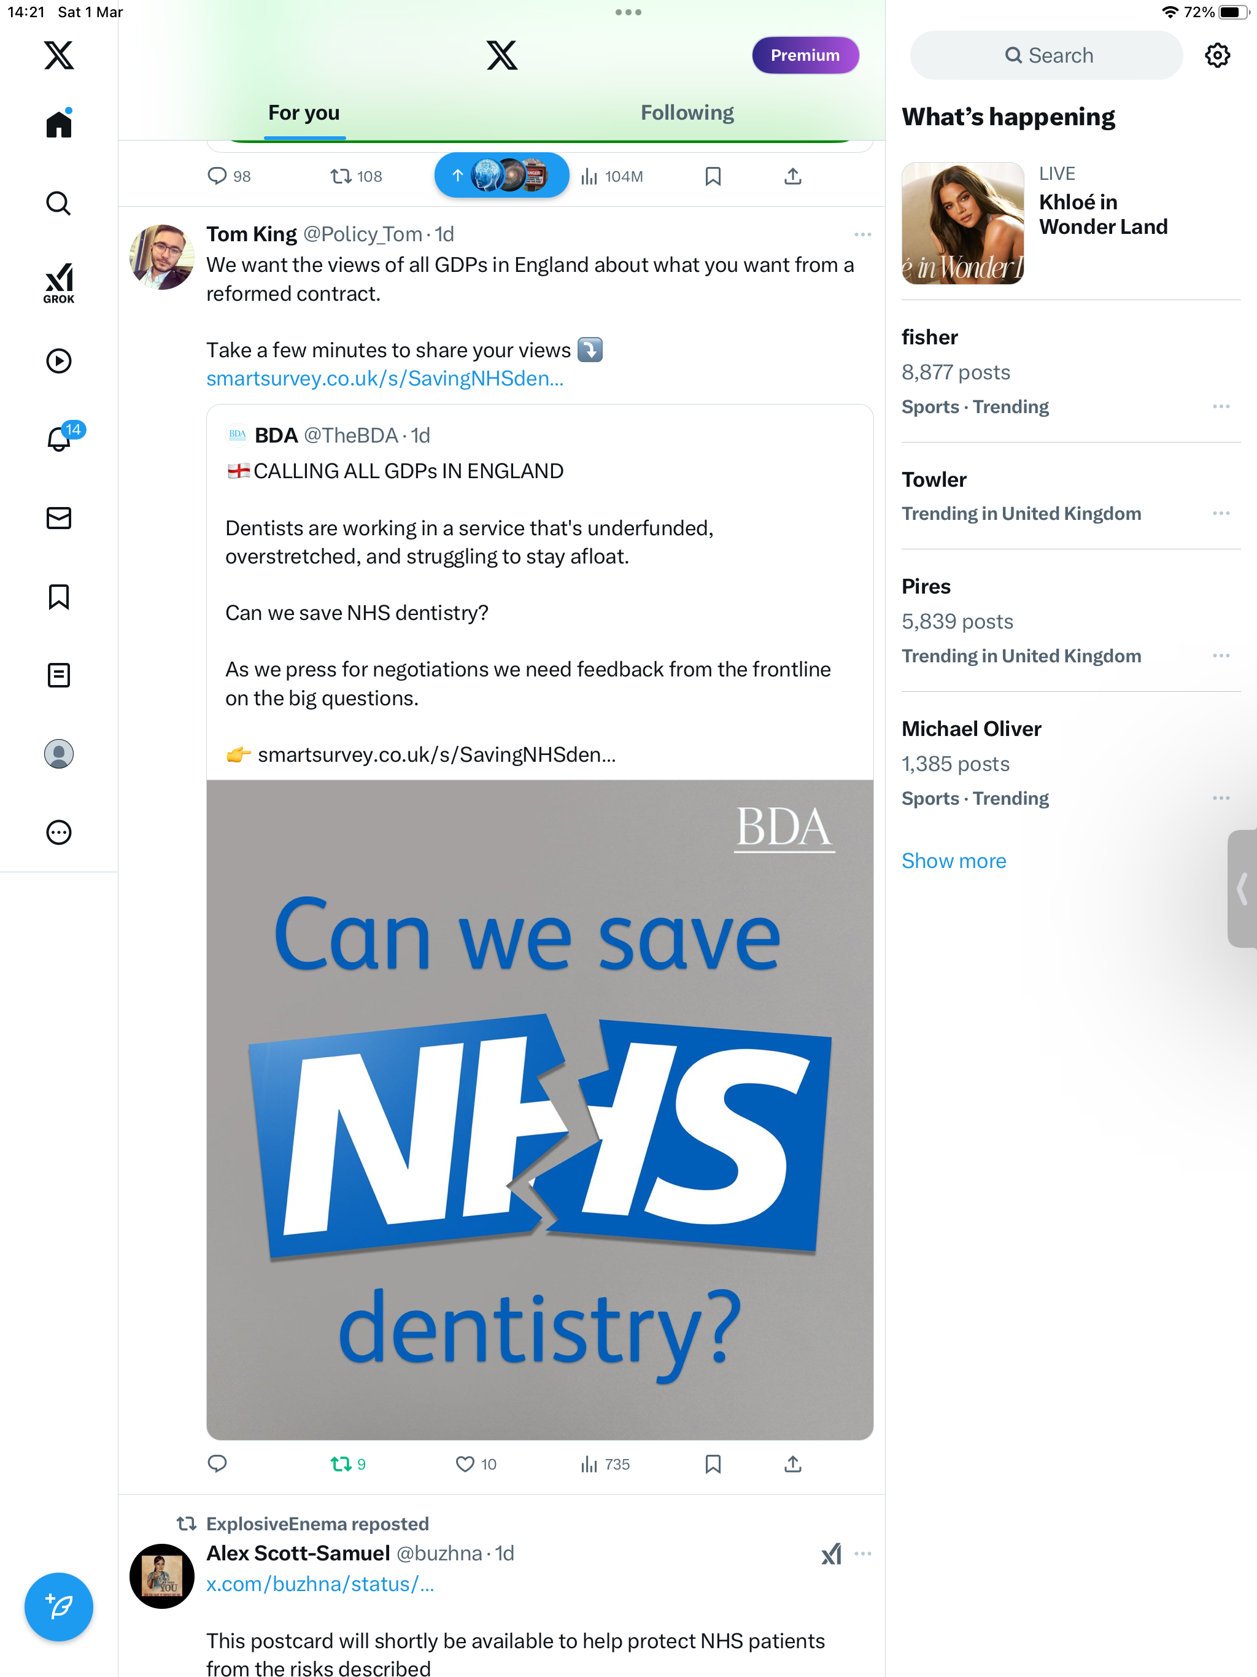
Task: Switch to the For you tab
Action: click(x=304, y=113)
